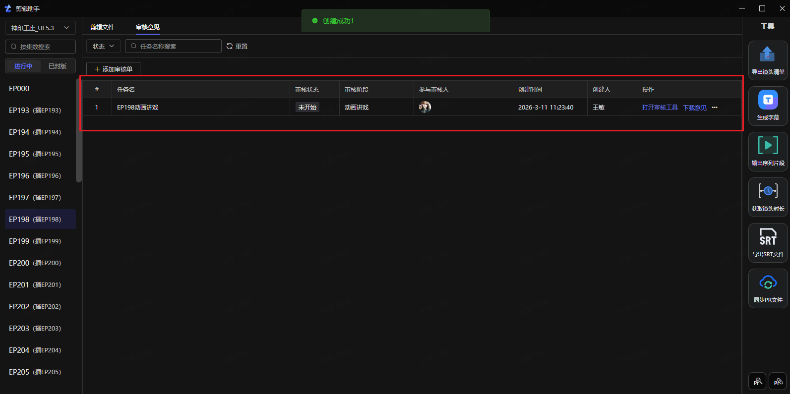Click the creation time 2026-3-11 11:23:40

(x=546, y=107)
